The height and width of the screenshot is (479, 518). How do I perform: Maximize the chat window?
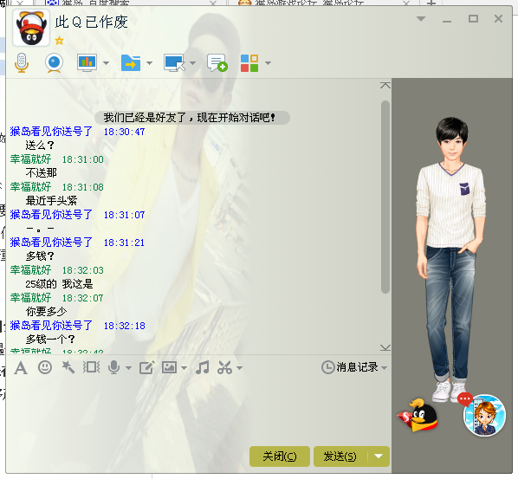[x=474, y=19]
